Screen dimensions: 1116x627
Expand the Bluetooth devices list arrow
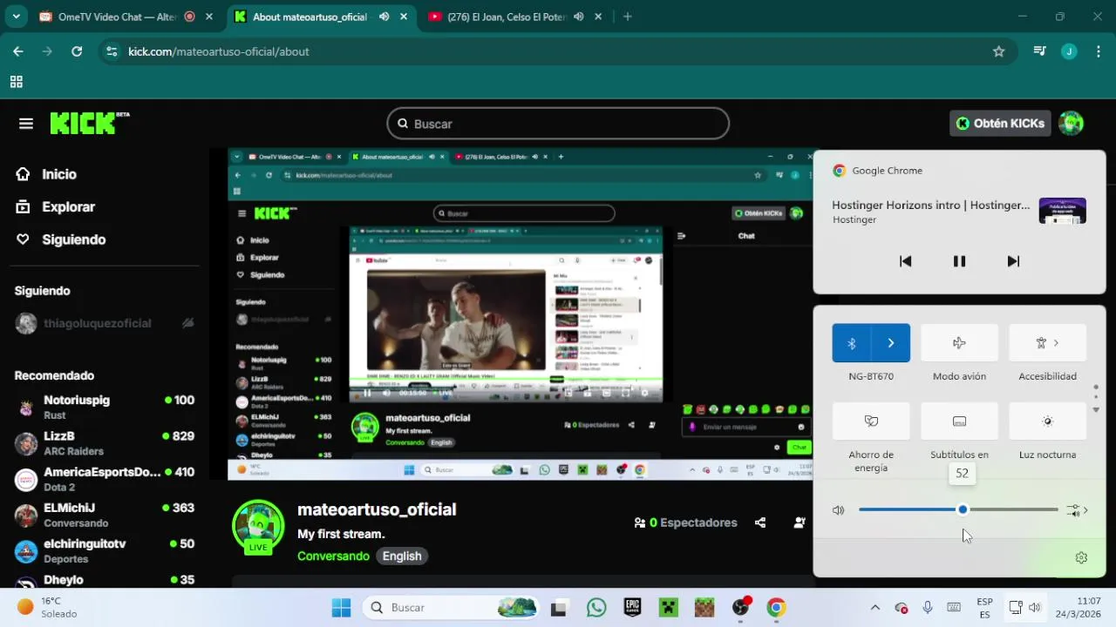891,343
